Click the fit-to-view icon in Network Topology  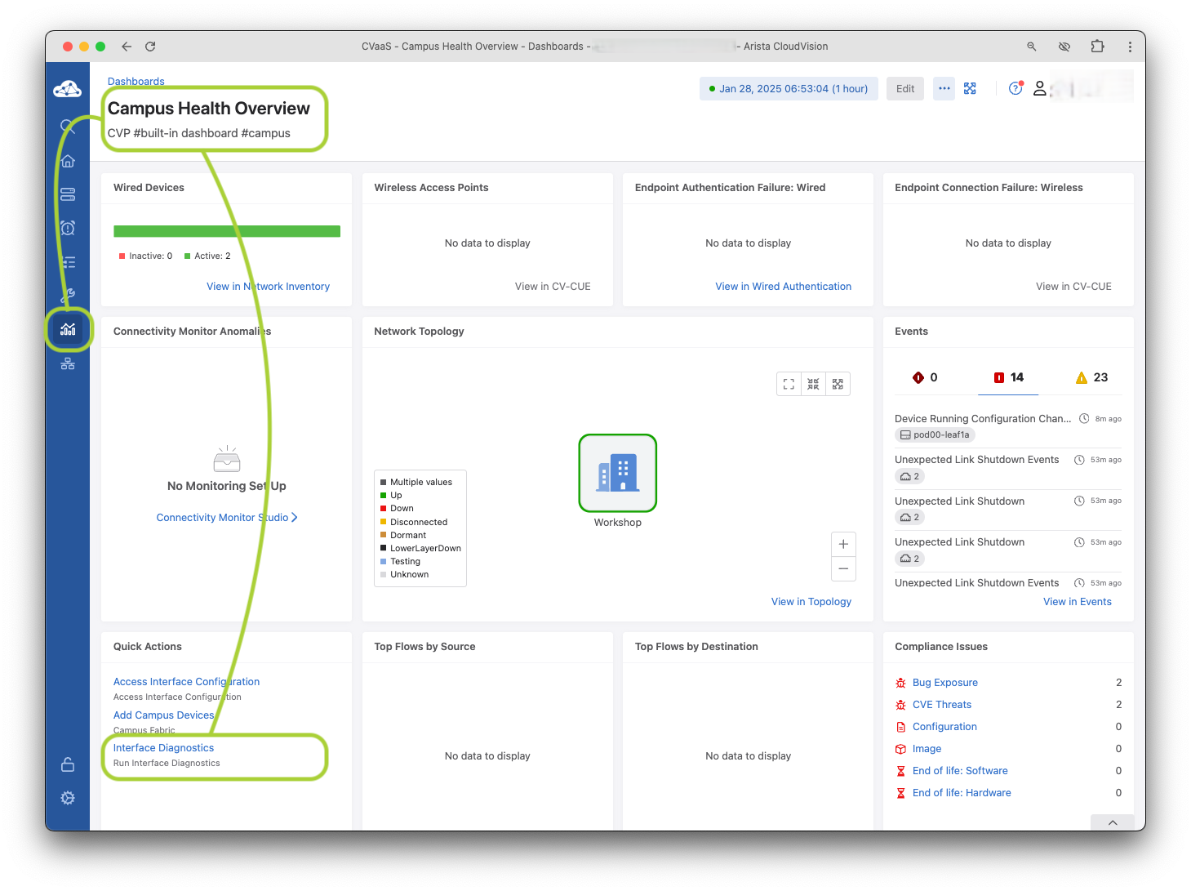[x=789, y=384]
